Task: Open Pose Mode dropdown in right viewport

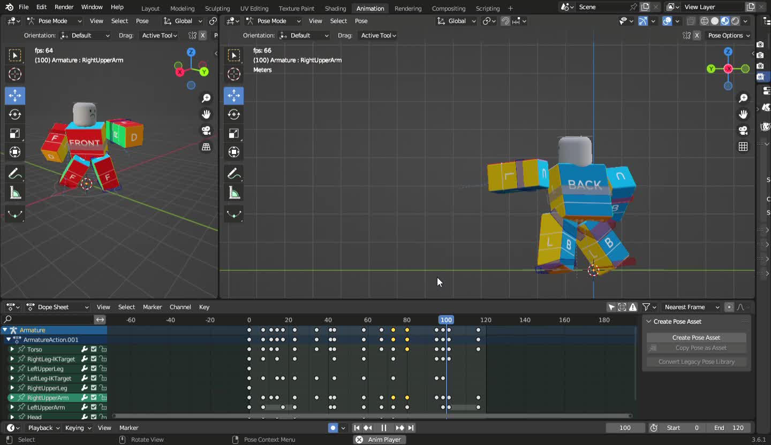Action: [x=273, y=21]
